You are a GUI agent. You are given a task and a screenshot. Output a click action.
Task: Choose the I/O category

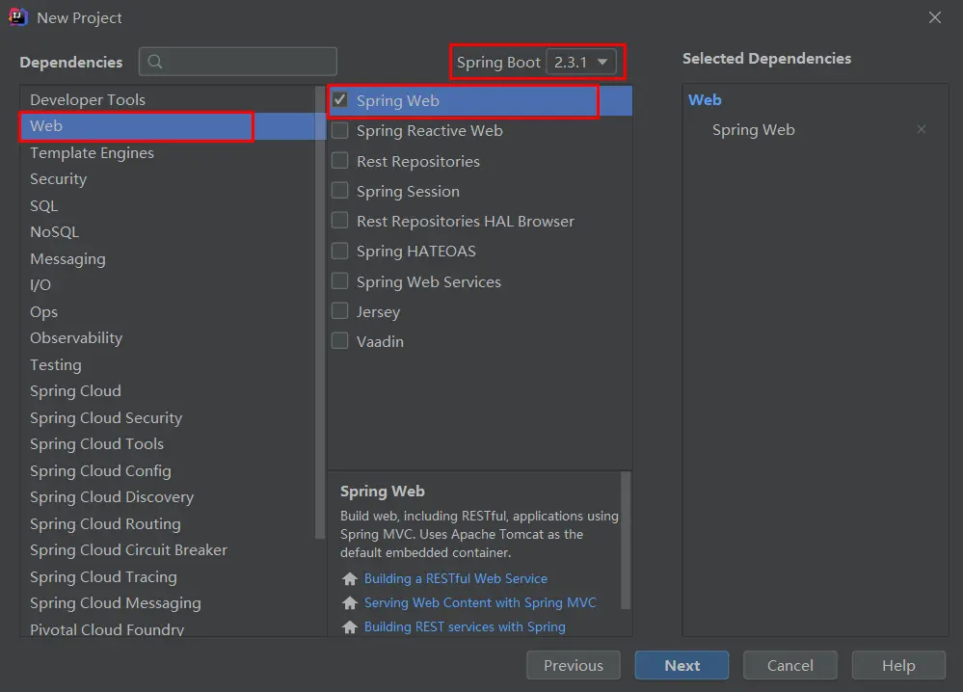click(168, 285)
